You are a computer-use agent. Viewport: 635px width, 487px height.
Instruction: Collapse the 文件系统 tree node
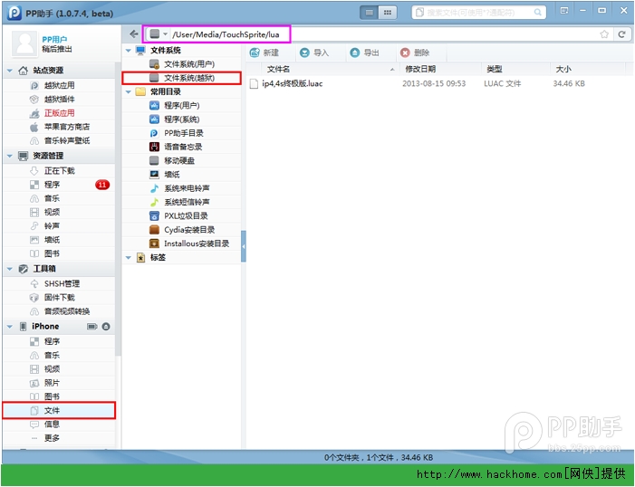[129, 51]
